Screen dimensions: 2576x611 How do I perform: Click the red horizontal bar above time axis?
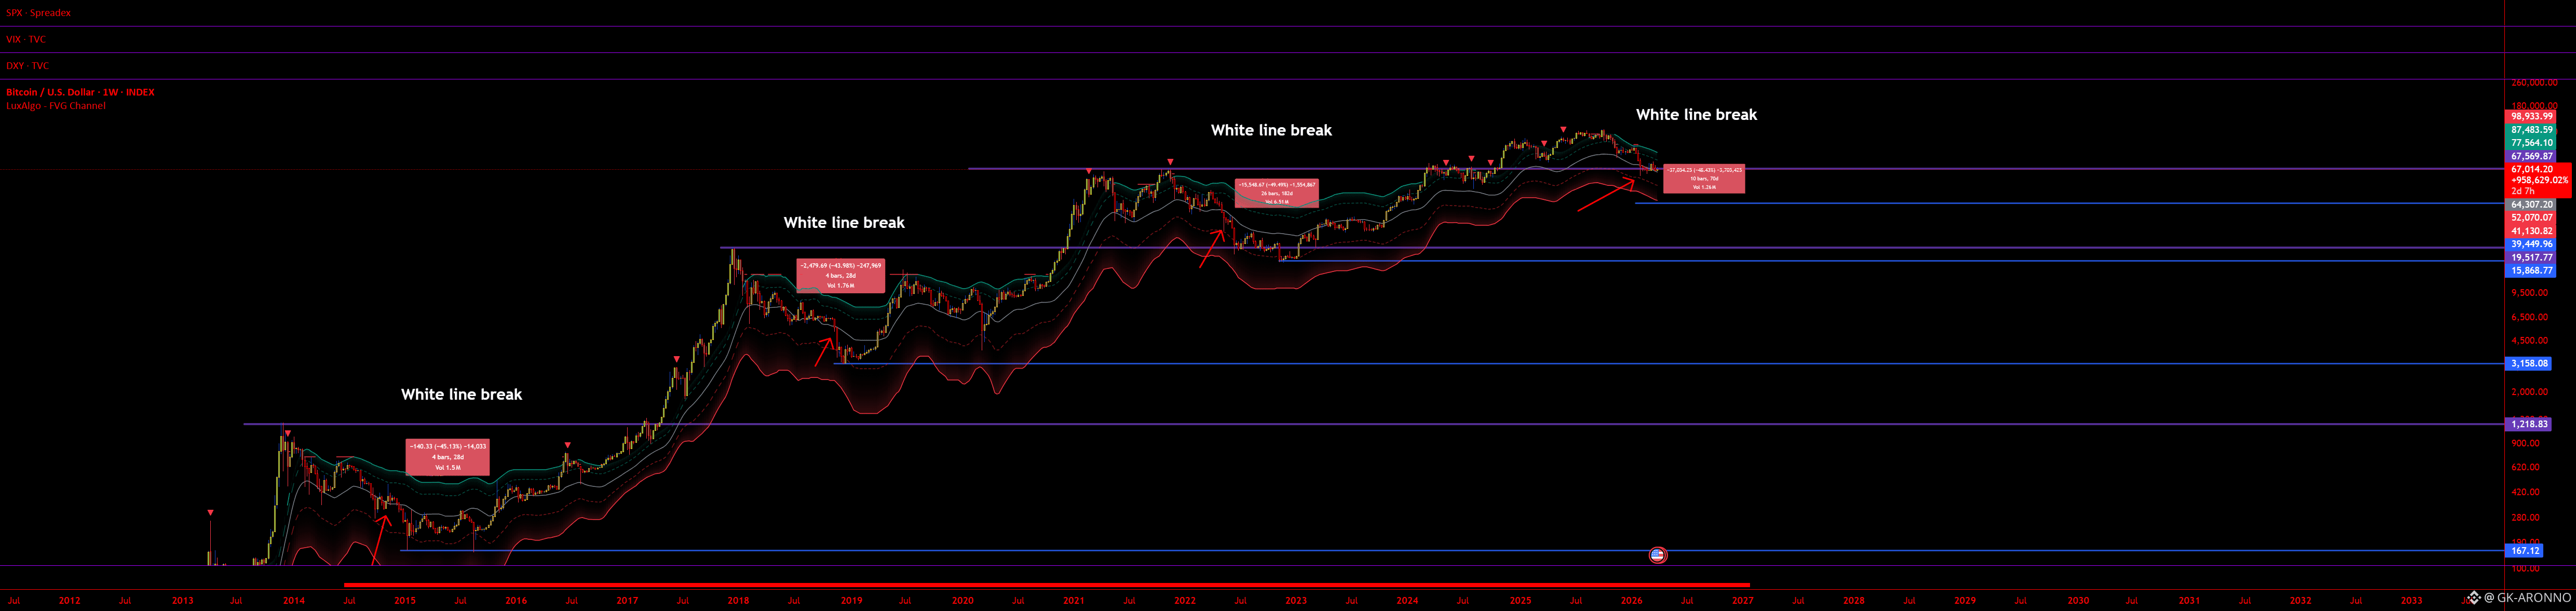pyautogui.click(x=1046, y=584)
